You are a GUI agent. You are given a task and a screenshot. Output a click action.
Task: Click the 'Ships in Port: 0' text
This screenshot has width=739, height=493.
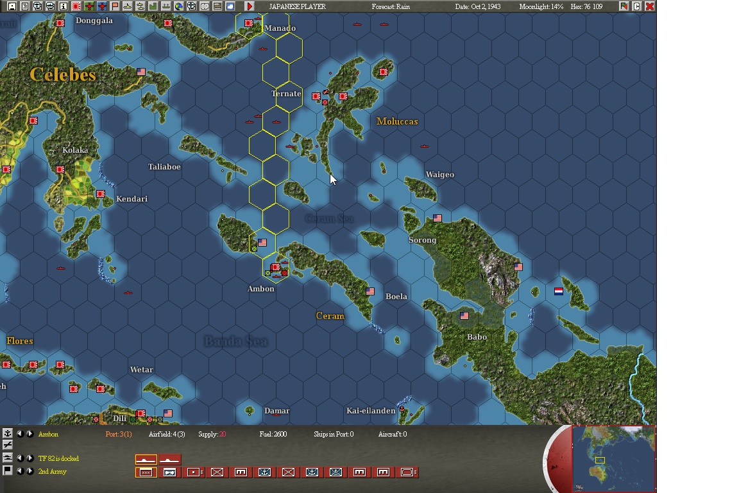(x=334, y=434)
